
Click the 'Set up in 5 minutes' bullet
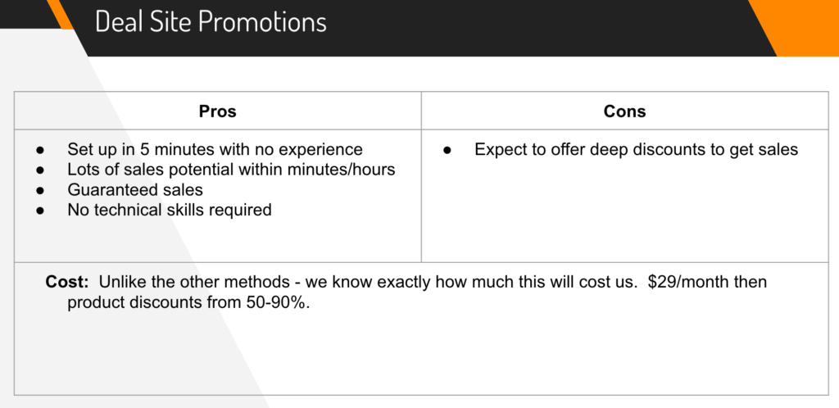click(x=215, y=149)
